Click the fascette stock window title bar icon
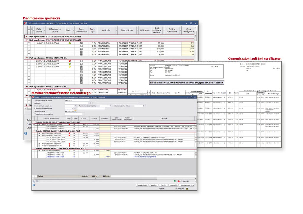303x214 pixels. [33, 97]
